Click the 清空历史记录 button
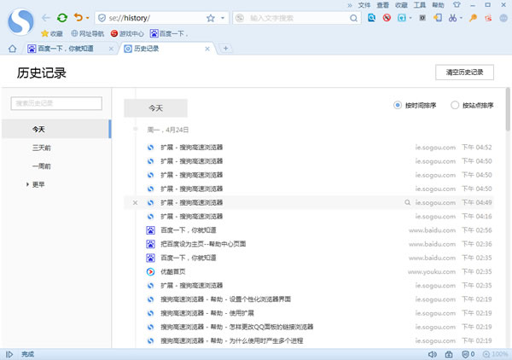The height and width of the screenshot is (360, 512). pos(465,73)
